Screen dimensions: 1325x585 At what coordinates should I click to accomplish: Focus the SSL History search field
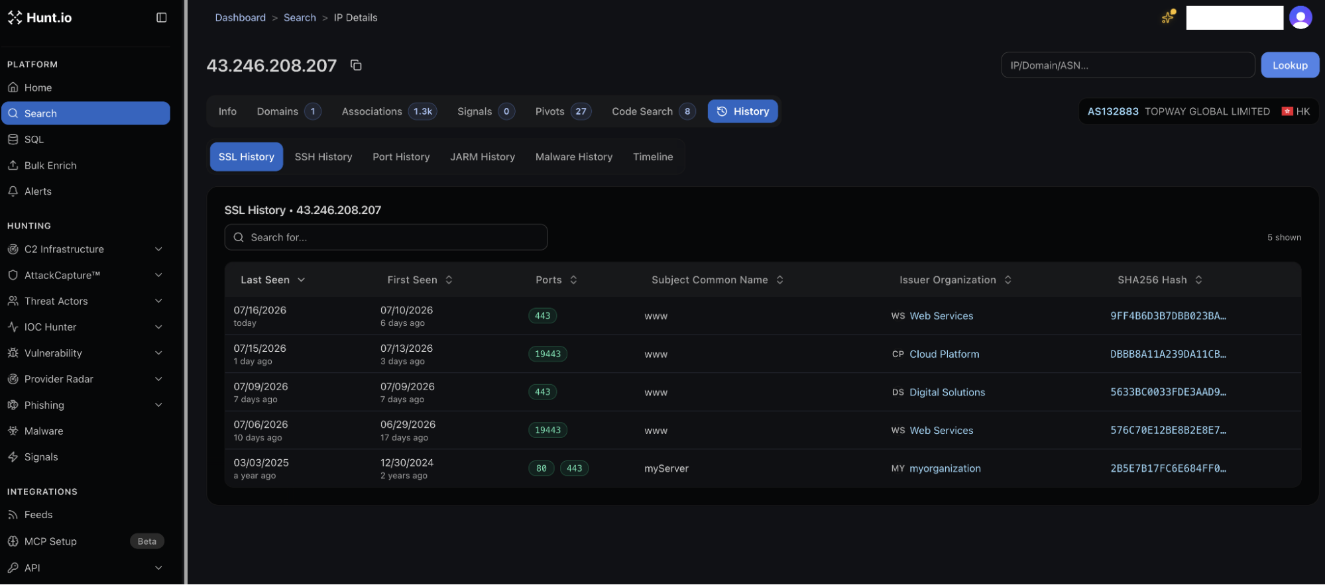(x=386, y=237)
